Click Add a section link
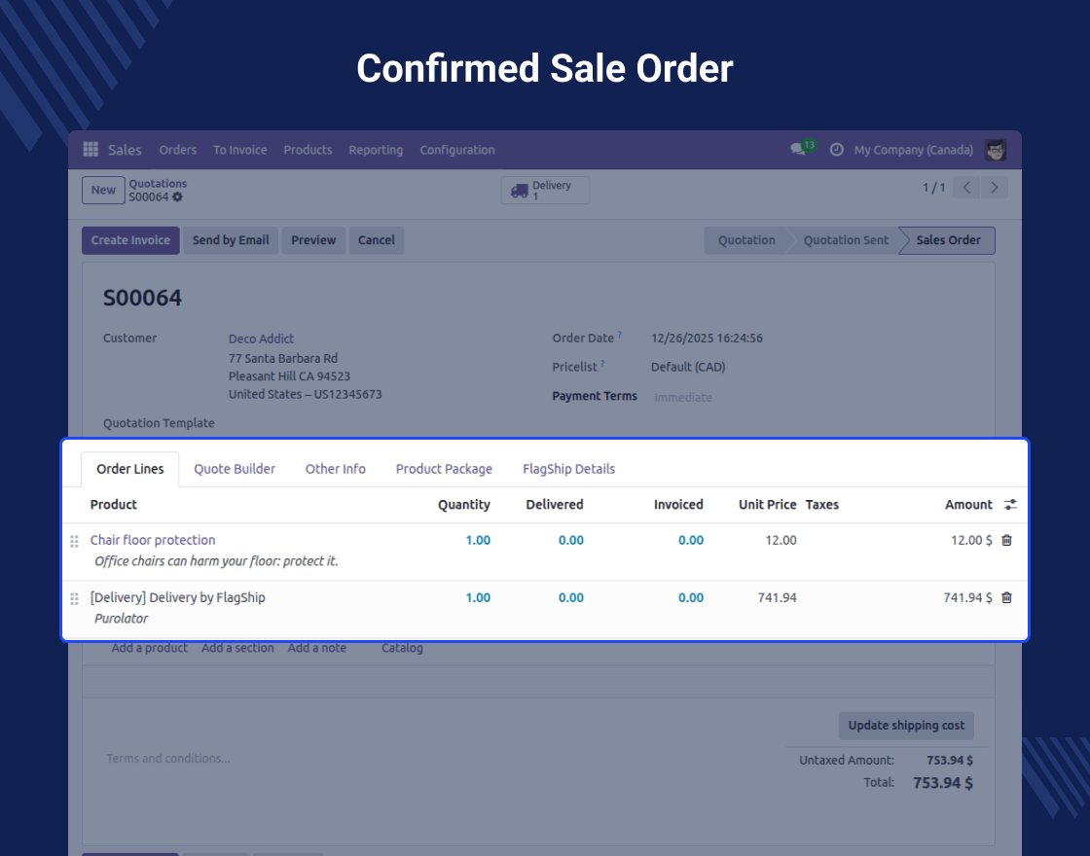 (x=237, y=648)
